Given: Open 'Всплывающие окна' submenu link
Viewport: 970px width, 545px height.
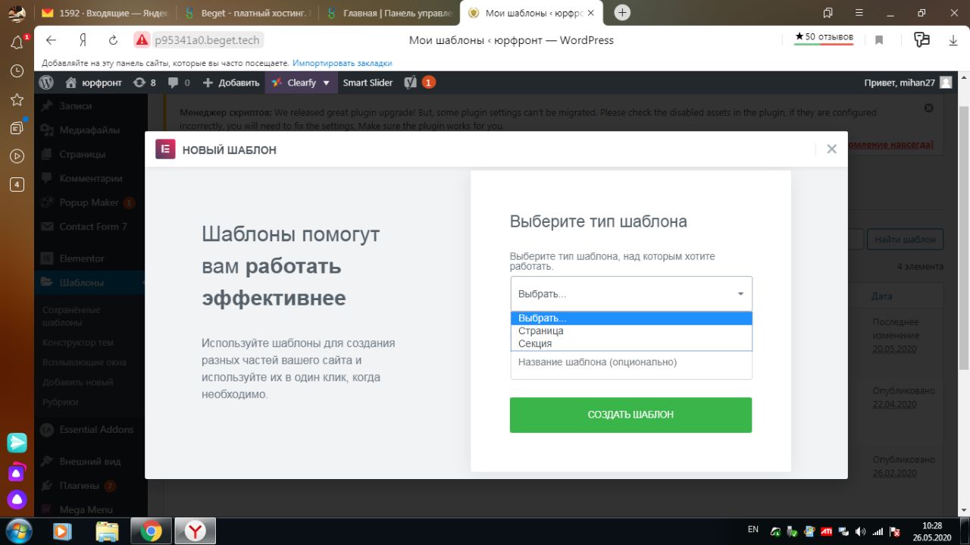Looking at the screenshot, I should pyautogui.click(x=84, y=362).
